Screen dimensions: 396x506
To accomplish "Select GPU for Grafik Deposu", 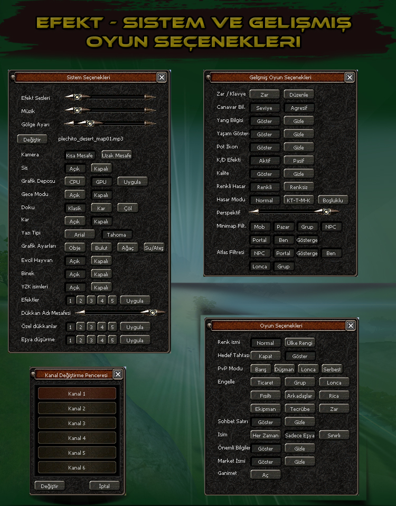I will pyautogui.click(x=100, y=182).
